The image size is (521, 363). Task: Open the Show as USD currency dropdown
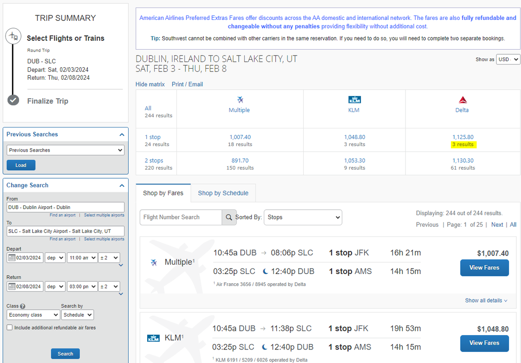tap(508, 59)
